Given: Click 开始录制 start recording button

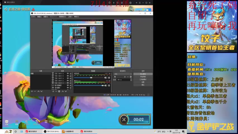Looking at the screenshot, I should (143, 77).
